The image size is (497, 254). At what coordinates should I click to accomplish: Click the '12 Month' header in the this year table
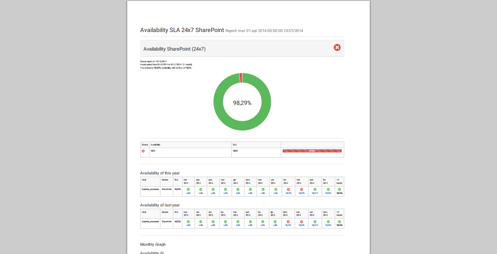(x=339, y=181)
